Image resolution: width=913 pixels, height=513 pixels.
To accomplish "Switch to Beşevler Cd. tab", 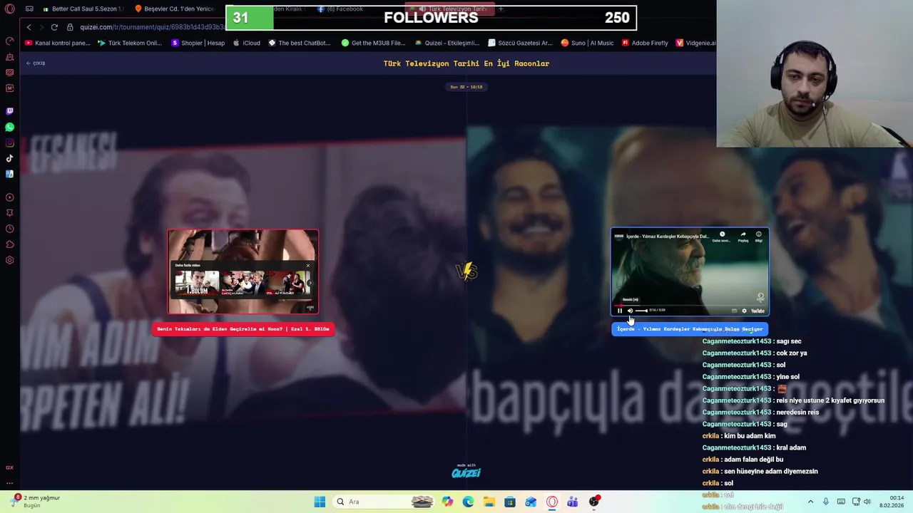I will [x=175, y=9].
